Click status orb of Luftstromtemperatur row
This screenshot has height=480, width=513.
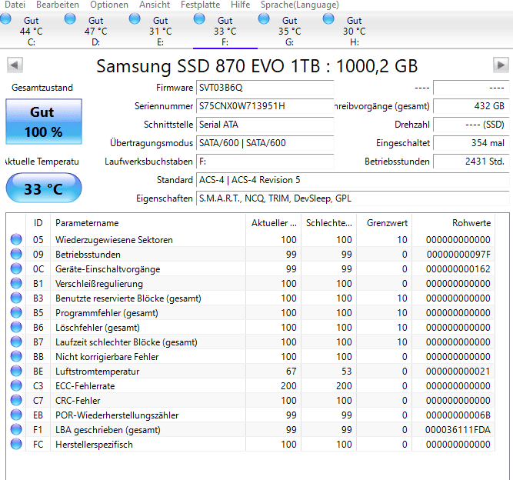16,371
